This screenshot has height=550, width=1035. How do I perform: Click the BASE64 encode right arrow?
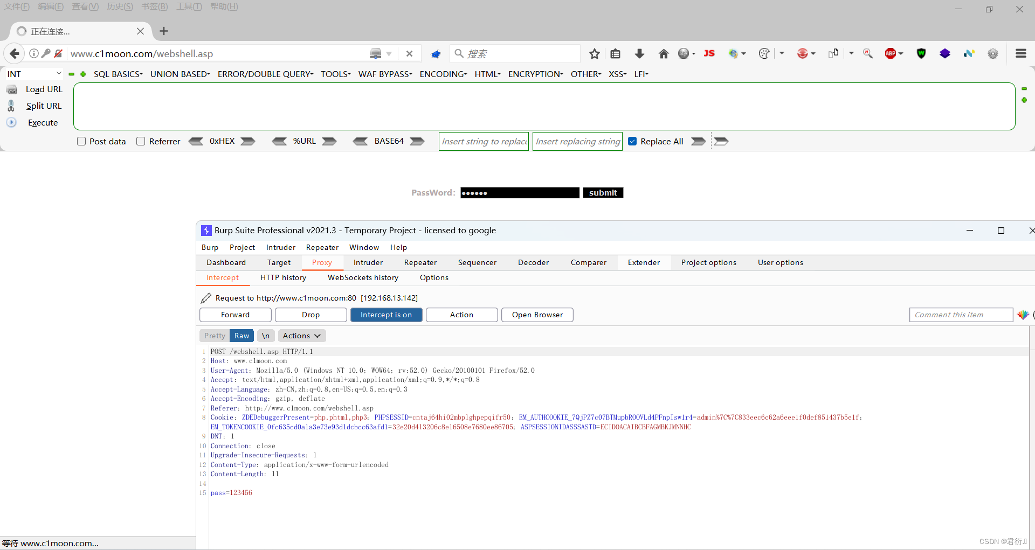coord(417,141)
